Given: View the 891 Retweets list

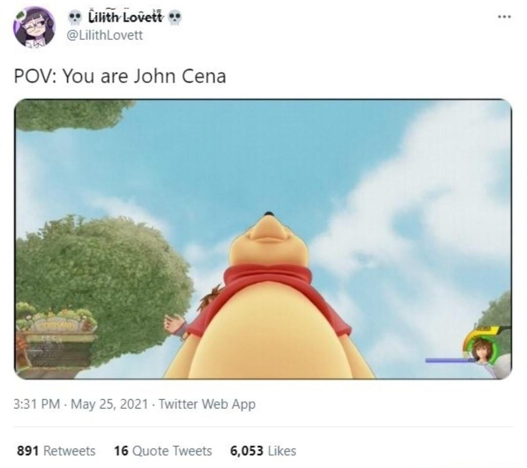Looking at the screenshot, I should click(x=56, y=451).
